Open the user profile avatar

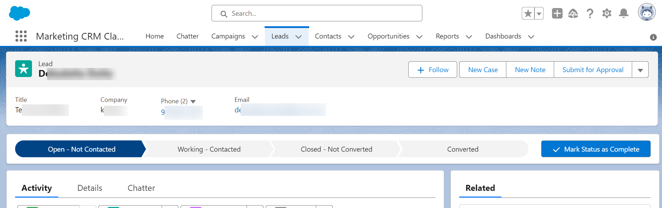647,13
